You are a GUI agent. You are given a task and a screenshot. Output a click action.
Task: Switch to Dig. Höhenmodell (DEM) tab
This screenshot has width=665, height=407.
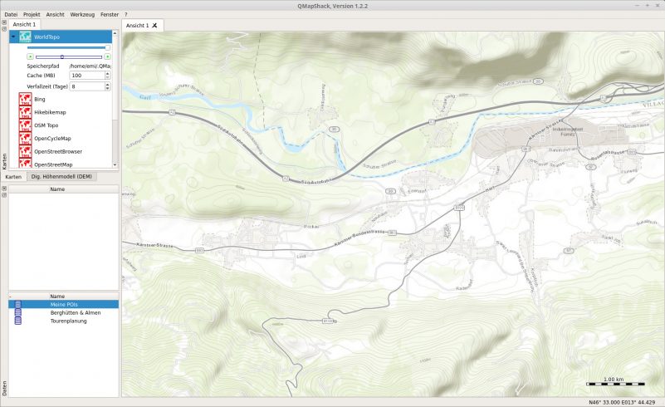click(63, 177)
